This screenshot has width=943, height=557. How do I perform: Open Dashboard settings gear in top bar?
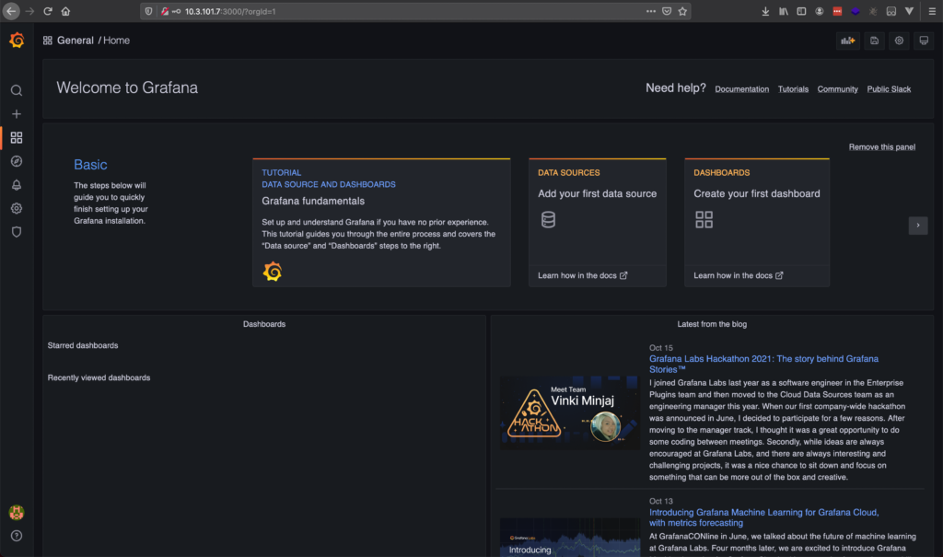[899, 41]
